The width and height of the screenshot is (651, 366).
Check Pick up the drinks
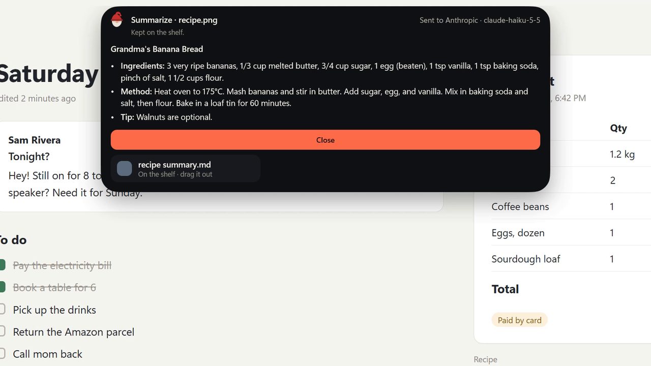click(2, 310)
